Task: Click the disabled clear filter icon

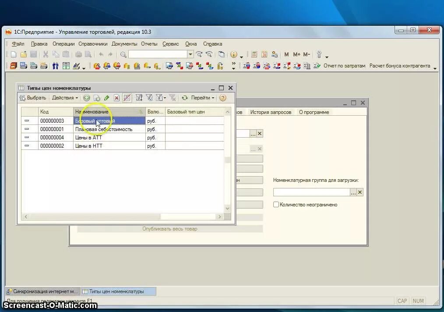Action: coord(173,98)
